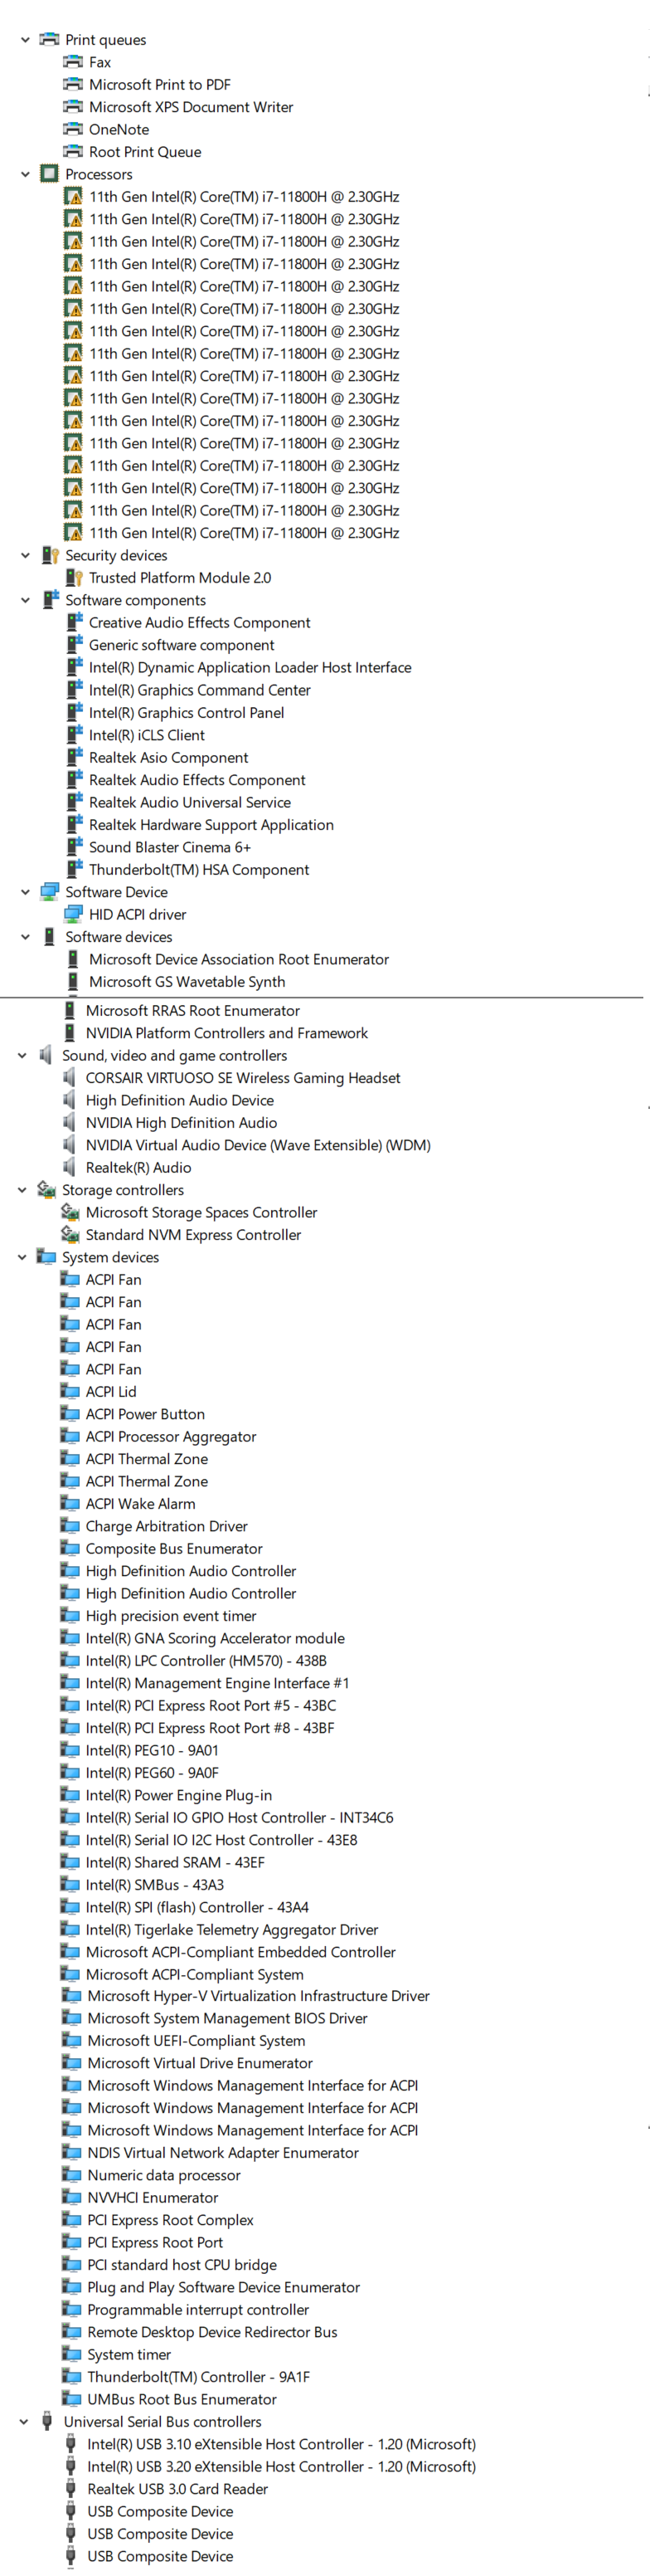Click the Trusted Platform Module 2.0 icon

point(73,577)
